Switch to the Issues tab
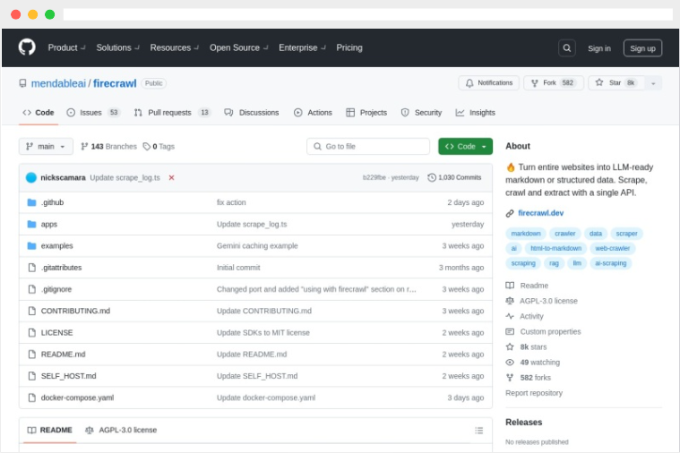 [x=92, y=113]
